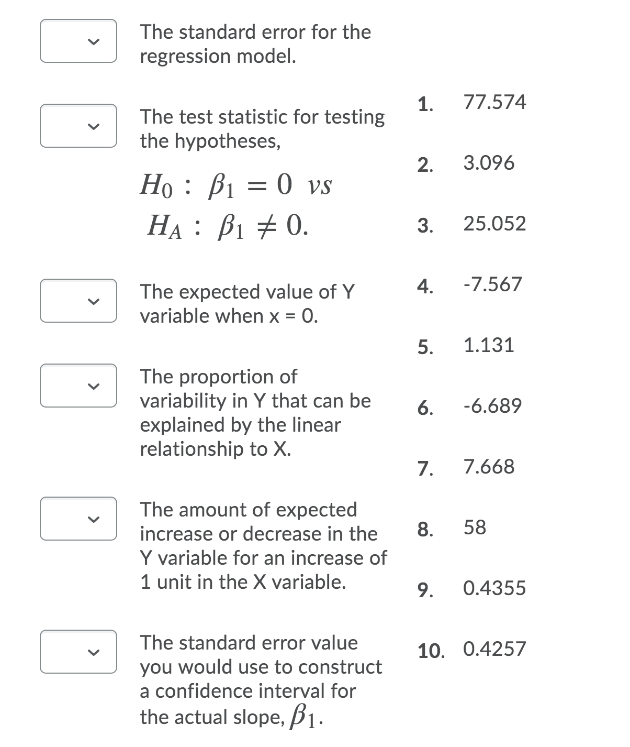Expand dropdown for expected increase or decrease
The image size is (630, 747).
coord(78,519)
